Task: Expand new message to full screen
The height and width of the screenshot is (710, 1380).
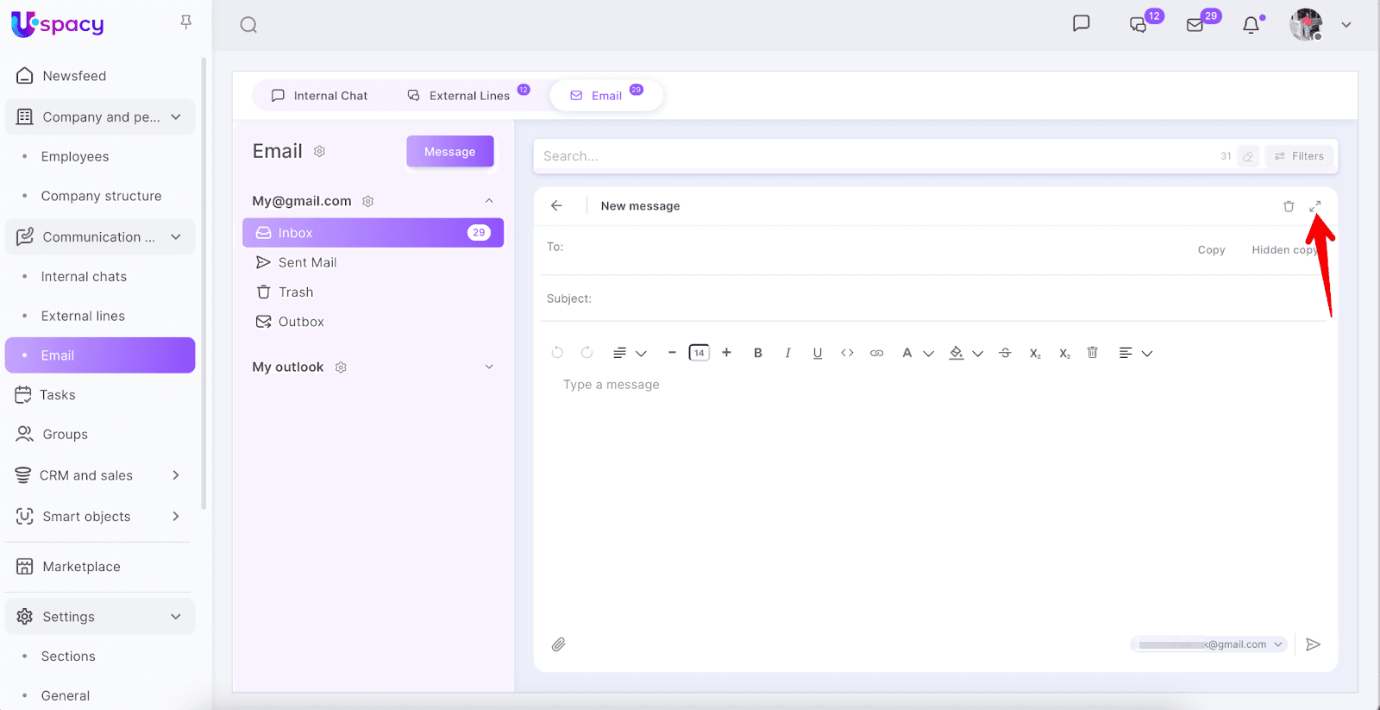Action: click(1314, 206)
